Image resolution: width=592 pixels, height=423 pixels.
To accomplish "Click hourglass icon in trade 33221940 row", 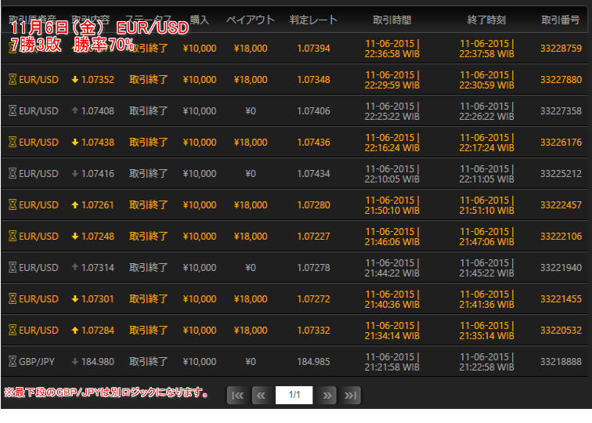I will pyautogui.click(x=13, y=268).
